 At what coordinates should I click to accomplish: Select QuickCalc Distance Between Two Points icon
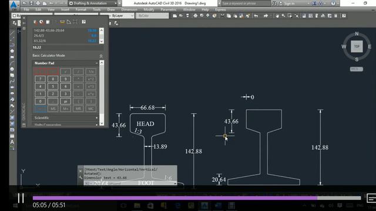(x=62, y=22)
